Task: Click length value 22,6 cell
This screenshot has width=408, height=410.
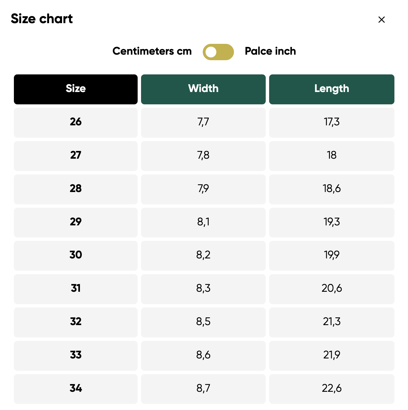Action: (x=332, y=389)
